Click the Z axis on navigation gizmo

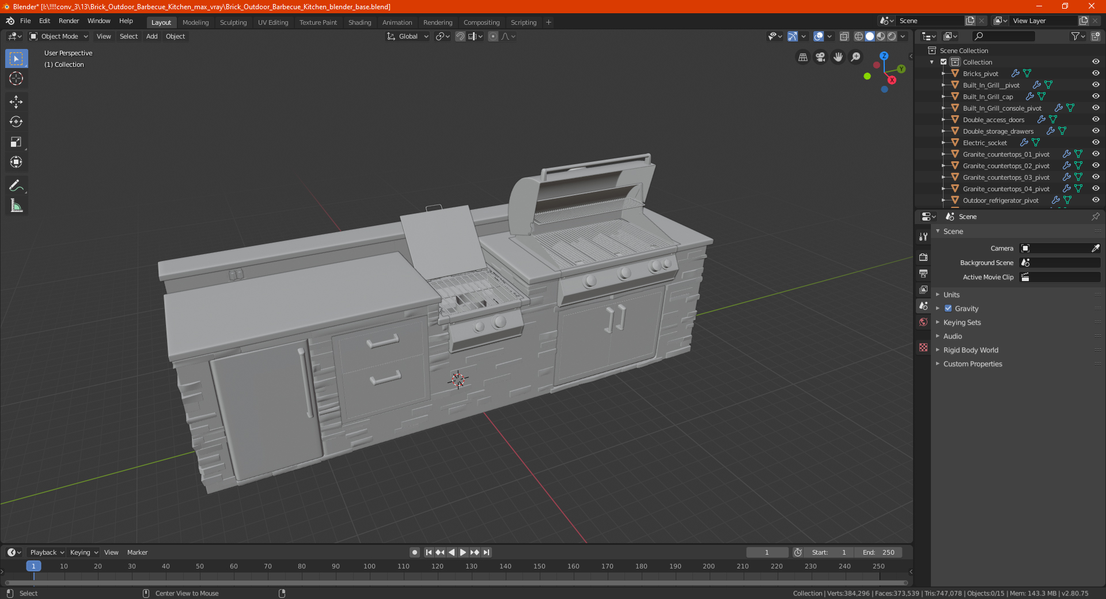[884, 56]
